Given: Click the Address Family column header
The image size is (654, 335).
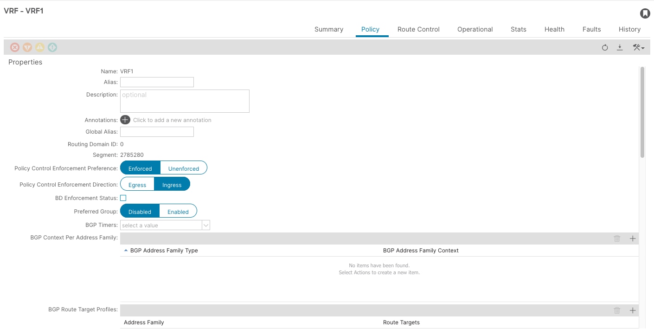Looking at the screenshot, I should (x=144, y=322).
